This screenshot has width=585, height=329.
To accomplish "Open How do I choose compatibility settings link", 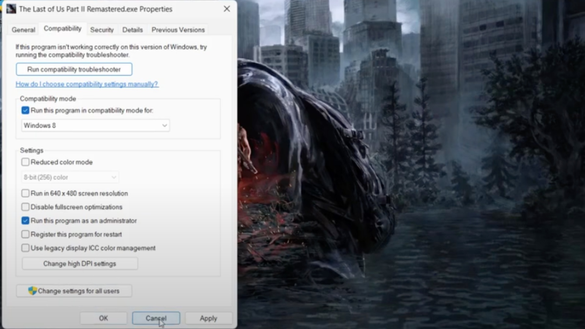I will click(87, 84).
